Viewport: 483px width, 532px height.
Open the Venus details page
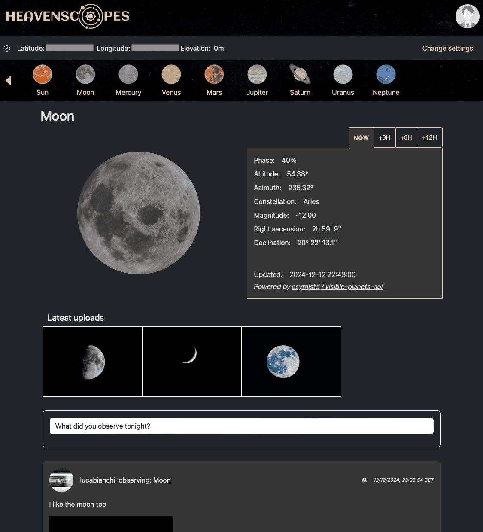click(x=171, y=80)
